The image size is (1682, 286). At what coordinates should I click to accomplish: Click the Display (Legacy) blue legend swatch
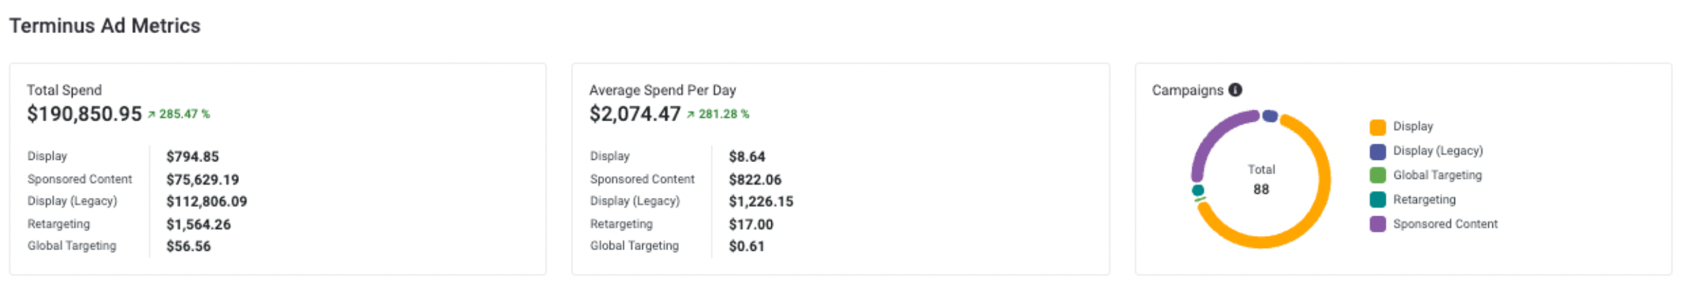(1377, 151)
